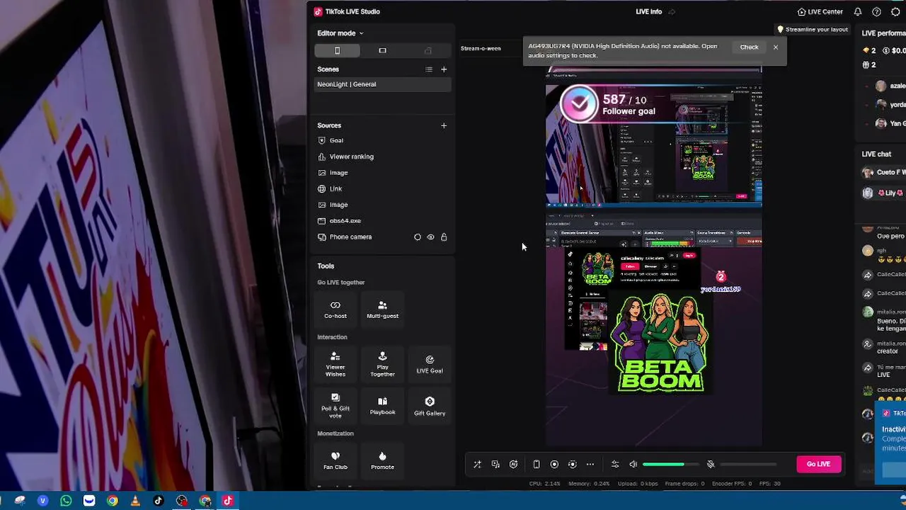Open LIVE Center
The height and width of the screenshot is (510, 906).
[820, 11]
